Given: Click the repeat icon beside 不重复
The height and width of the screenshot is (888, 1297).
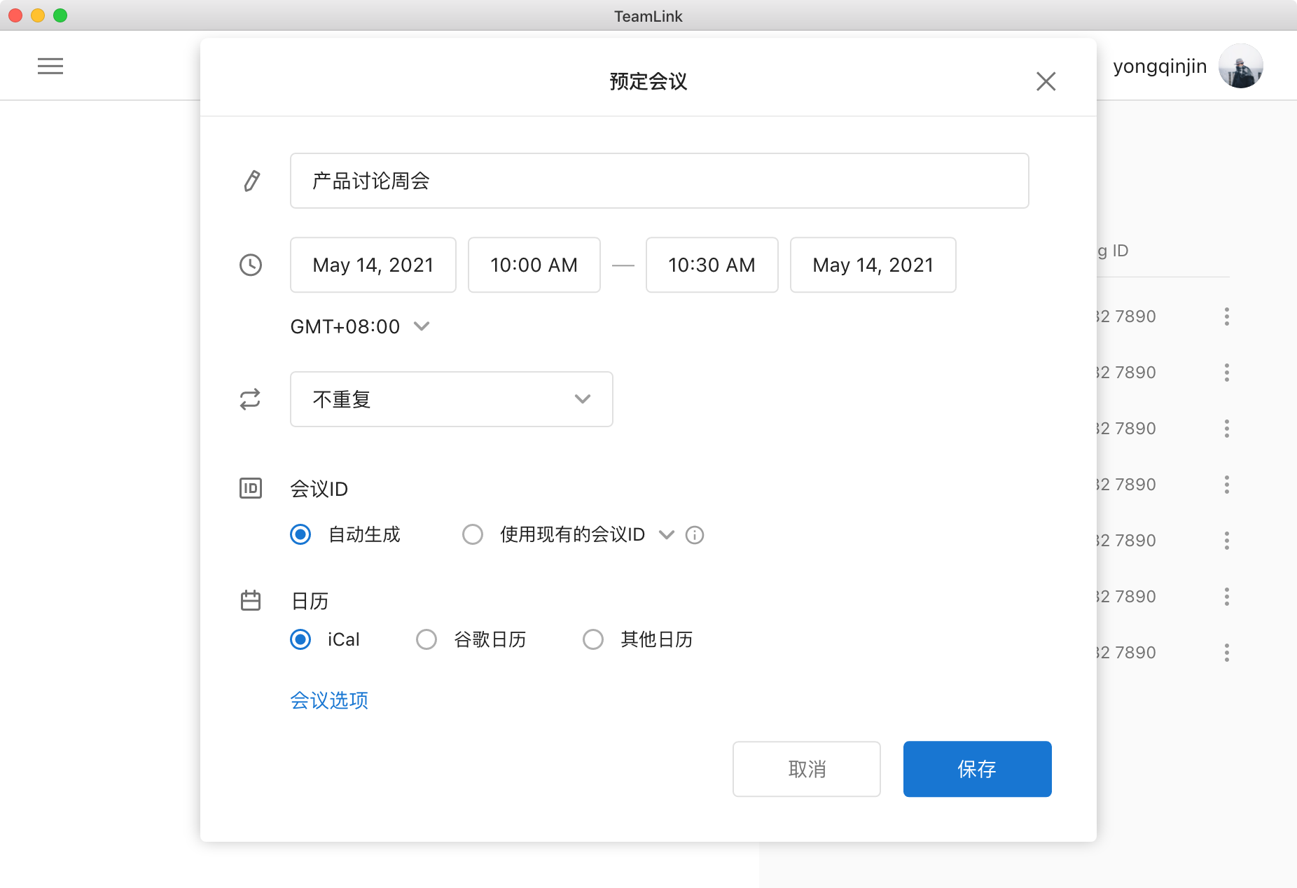Looking at the screenshot, I should [250, 399].
